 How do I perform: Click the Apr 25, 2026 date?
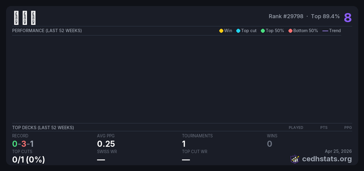[338, 151]
